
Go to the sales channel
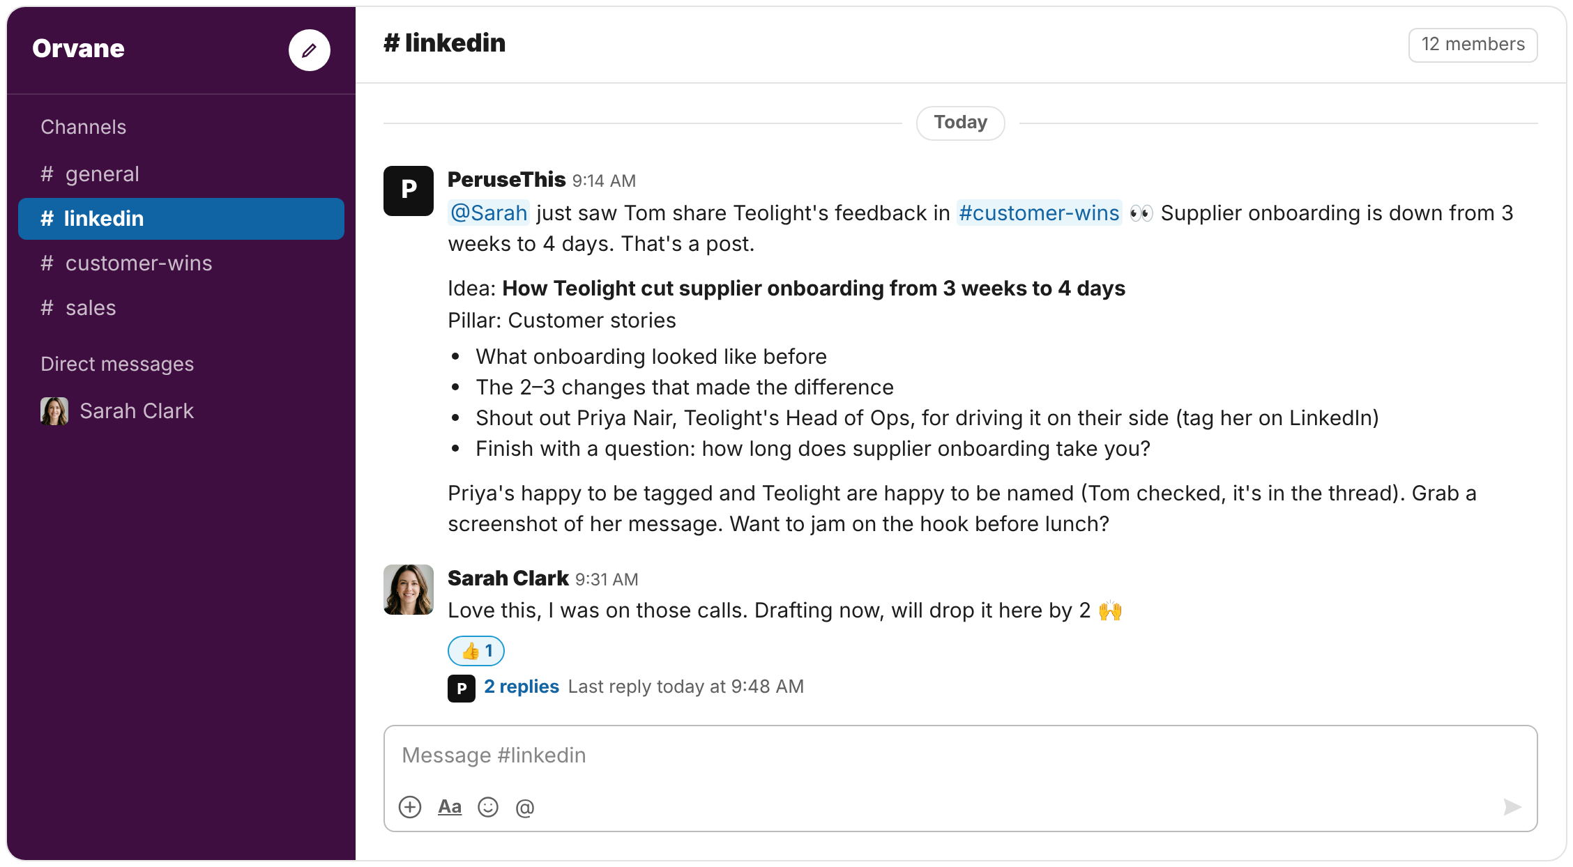[181, 308]
